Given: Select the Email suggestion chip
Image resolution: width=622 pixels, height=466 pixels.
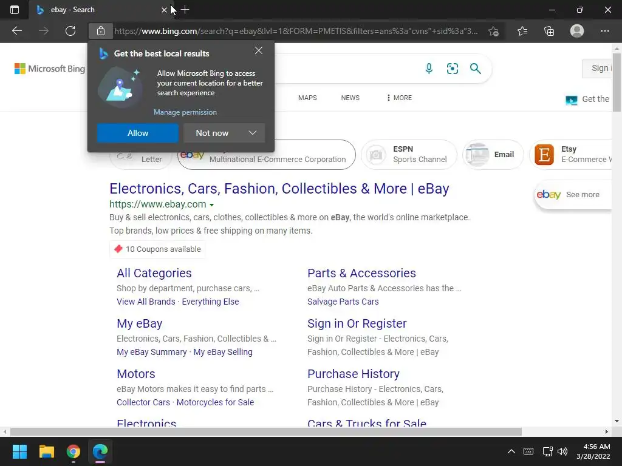Looking at the screenshot, I should pyautogui.click(x=493, y=155).
